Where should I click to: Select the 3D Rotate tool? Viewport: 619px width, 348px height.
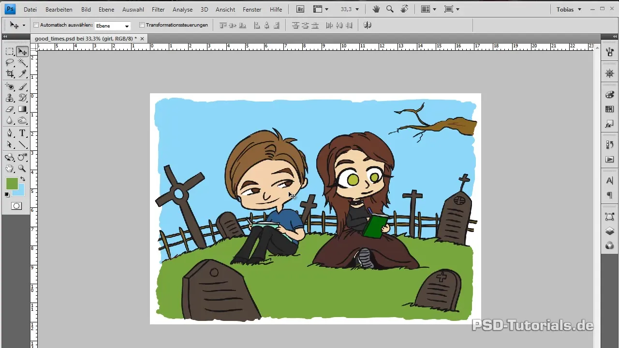pos(10,157)
